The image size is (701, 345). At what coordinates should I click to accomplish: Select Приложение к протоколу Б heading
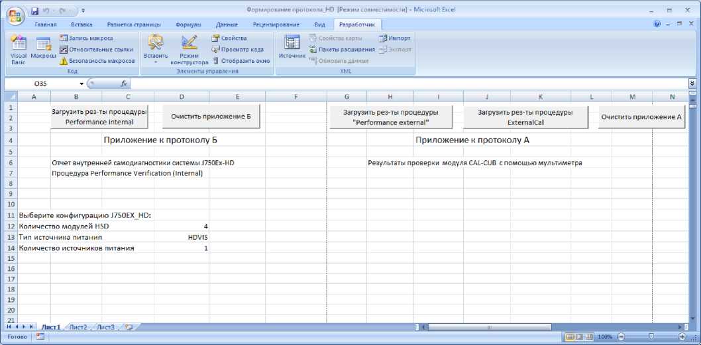point(160,140)
